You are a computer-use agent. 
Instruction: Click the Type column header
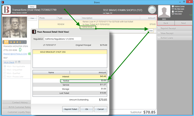coord(69,18)
